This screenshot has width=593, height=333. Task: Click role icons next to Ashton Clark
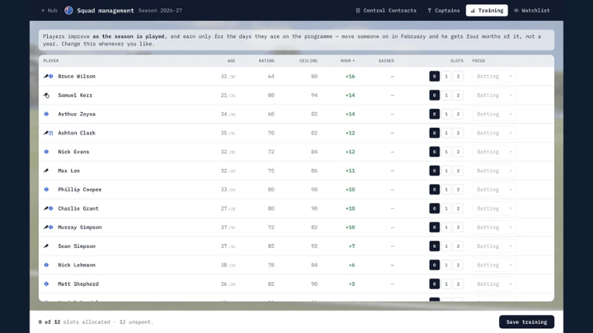tap(48, 132)
